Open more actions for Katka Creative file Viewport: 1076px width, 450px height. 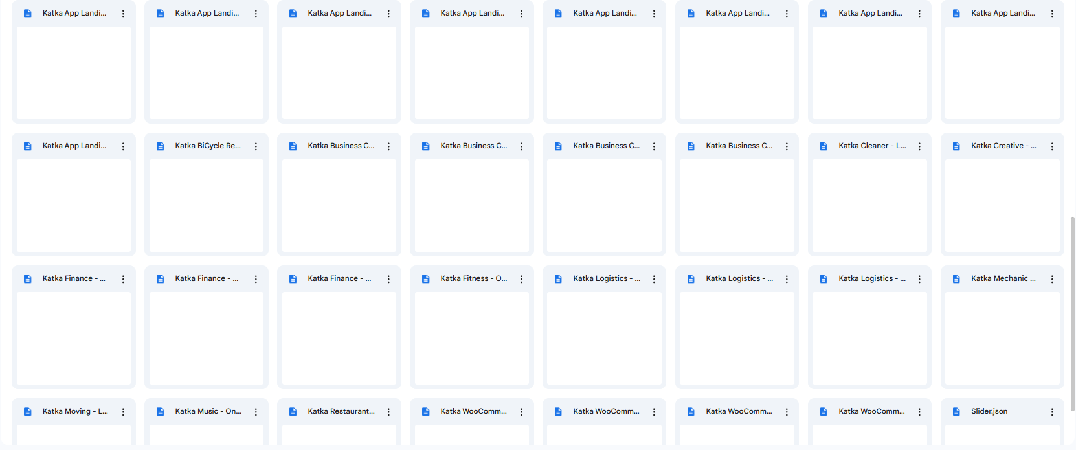(1052, 146)
